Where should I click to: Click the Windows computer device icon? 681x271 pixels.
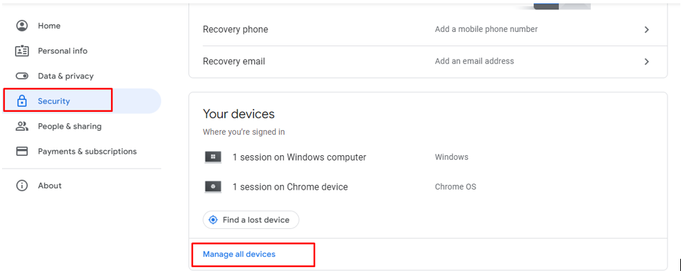pyautogui.click(x=213, y=157)
